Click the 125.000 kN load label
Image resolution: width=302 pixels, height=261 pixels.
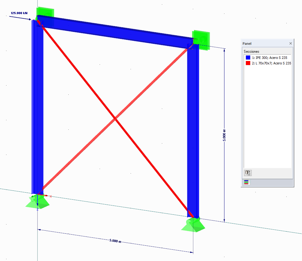click(19, 13)
